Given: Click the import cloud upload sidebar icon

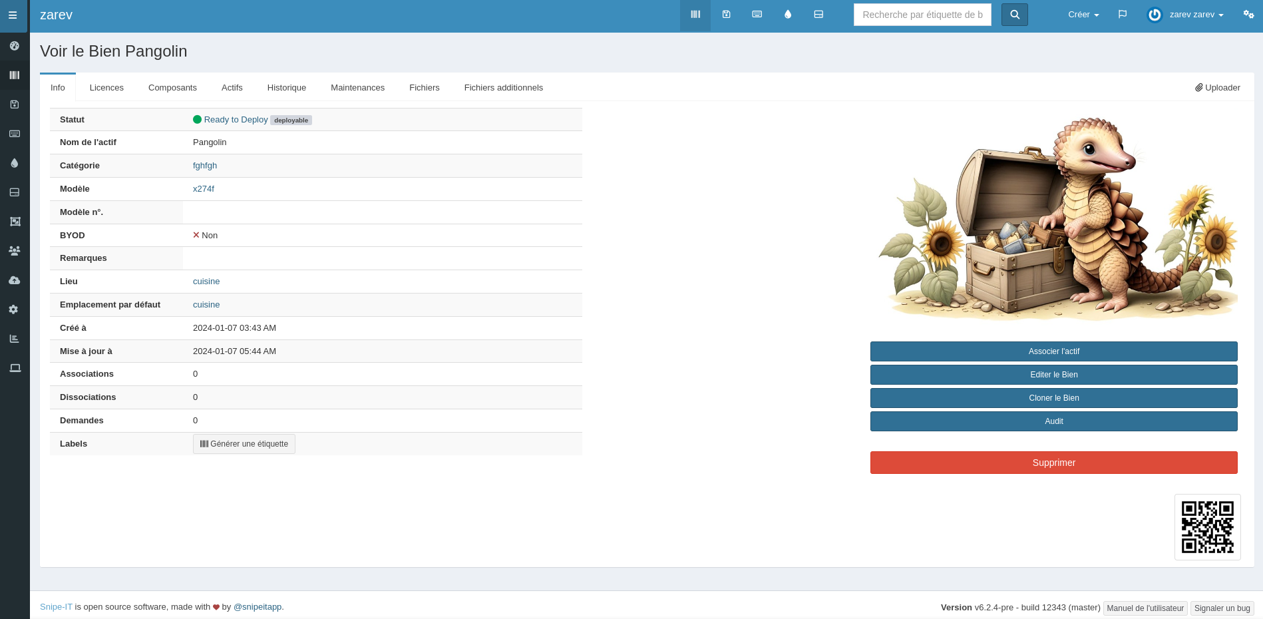Looking at the screenshot, I should point(15,280).
